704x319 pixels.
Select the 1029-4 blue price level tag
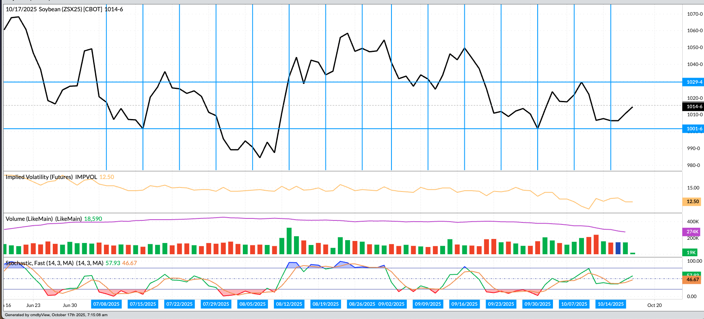click(x=694, y=82)
